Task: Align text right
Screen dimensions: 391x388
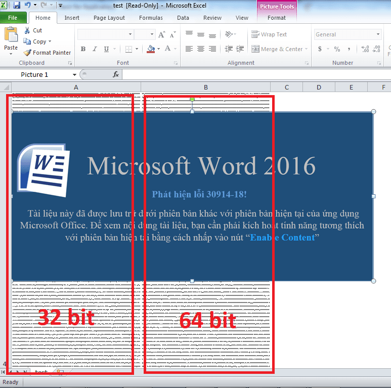Action: pyautogui.click(x=212, y=49)
